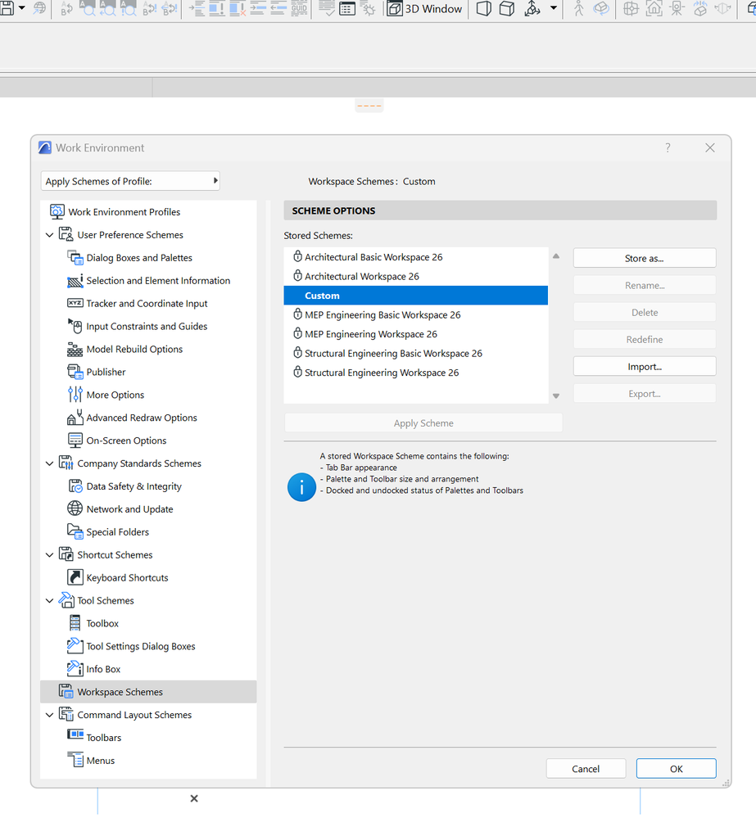Click the Info Box icon
756x818 pixels.
pos(75,669)
